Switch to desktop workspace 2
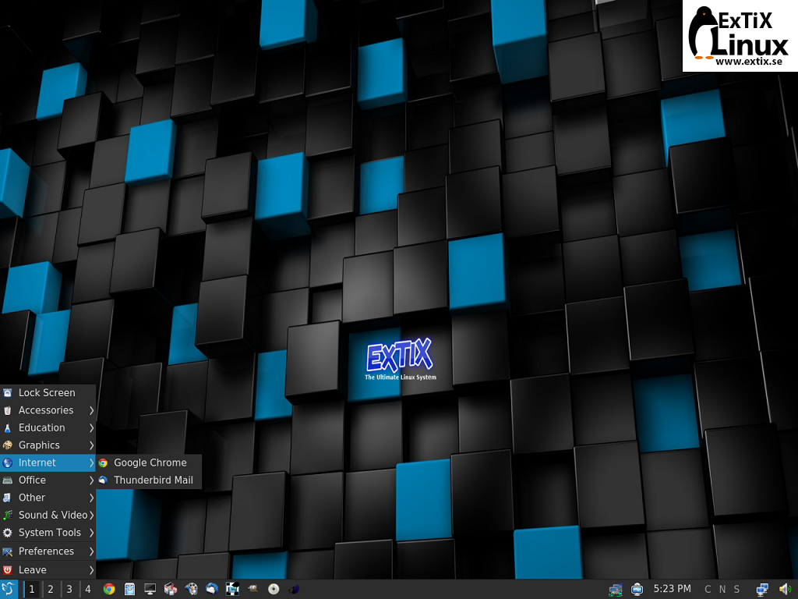Screen dimensions: 798x599 tap(51, 590)
